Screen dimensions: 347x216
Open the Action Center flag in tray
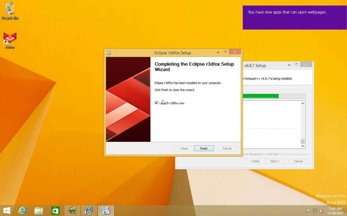[308, 211]
